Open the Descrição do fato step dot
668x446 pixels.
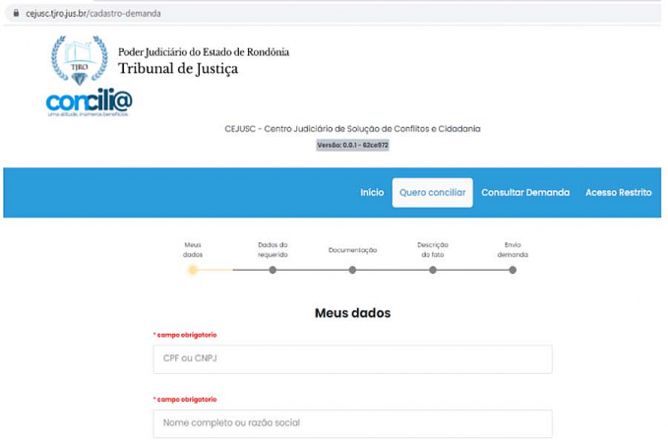[x=433, y=270]
